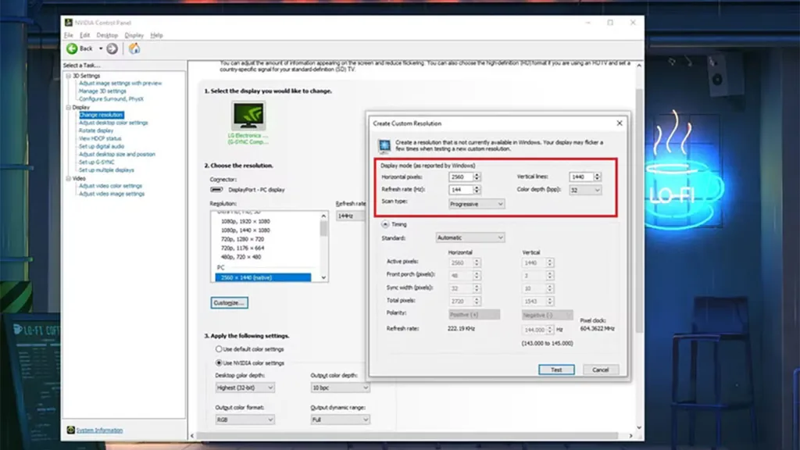This screenshot has height=450, width=800.
Task: Click the Test button
Action: tap(556, 370)
